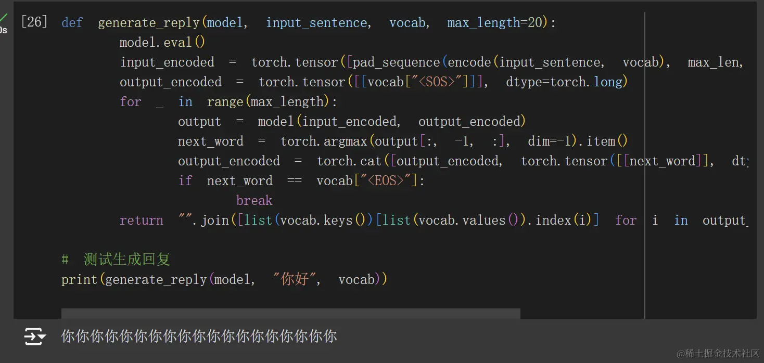Open the @稀土掘金技术社区 watermark link
Viewport: 764px width, 363px height.
[719, 352]
